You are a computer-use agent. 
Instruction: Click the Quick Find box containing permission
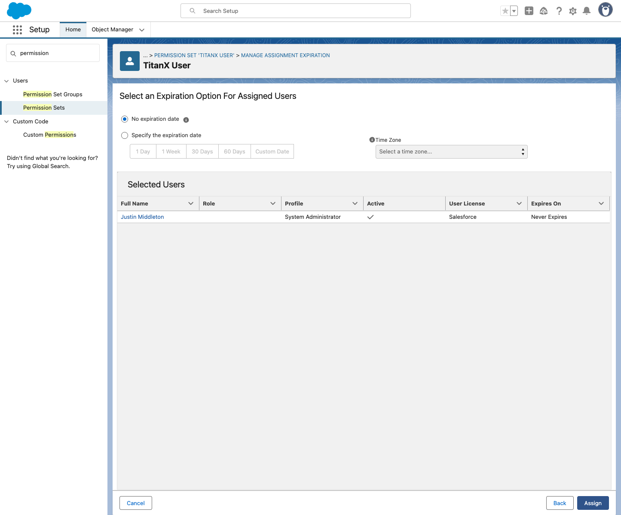coord(53,53)
